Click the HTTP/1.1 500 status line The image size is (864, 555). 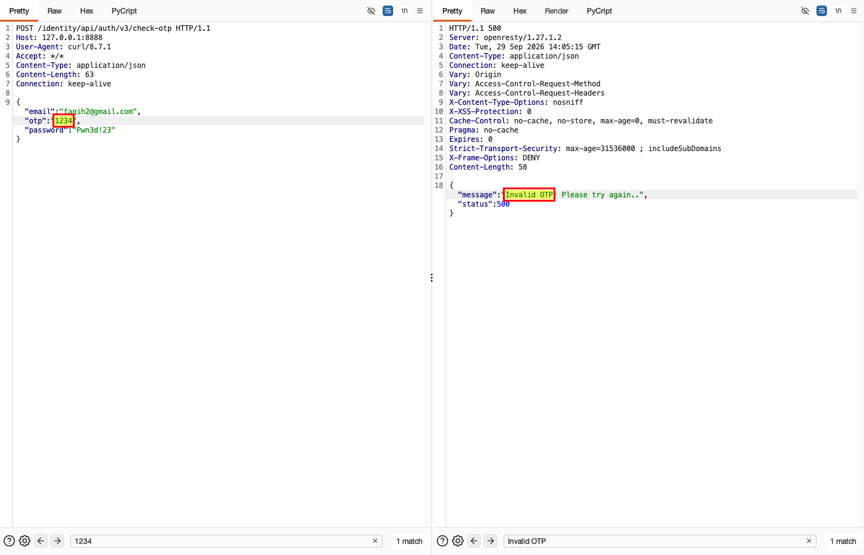click(475, 28)
